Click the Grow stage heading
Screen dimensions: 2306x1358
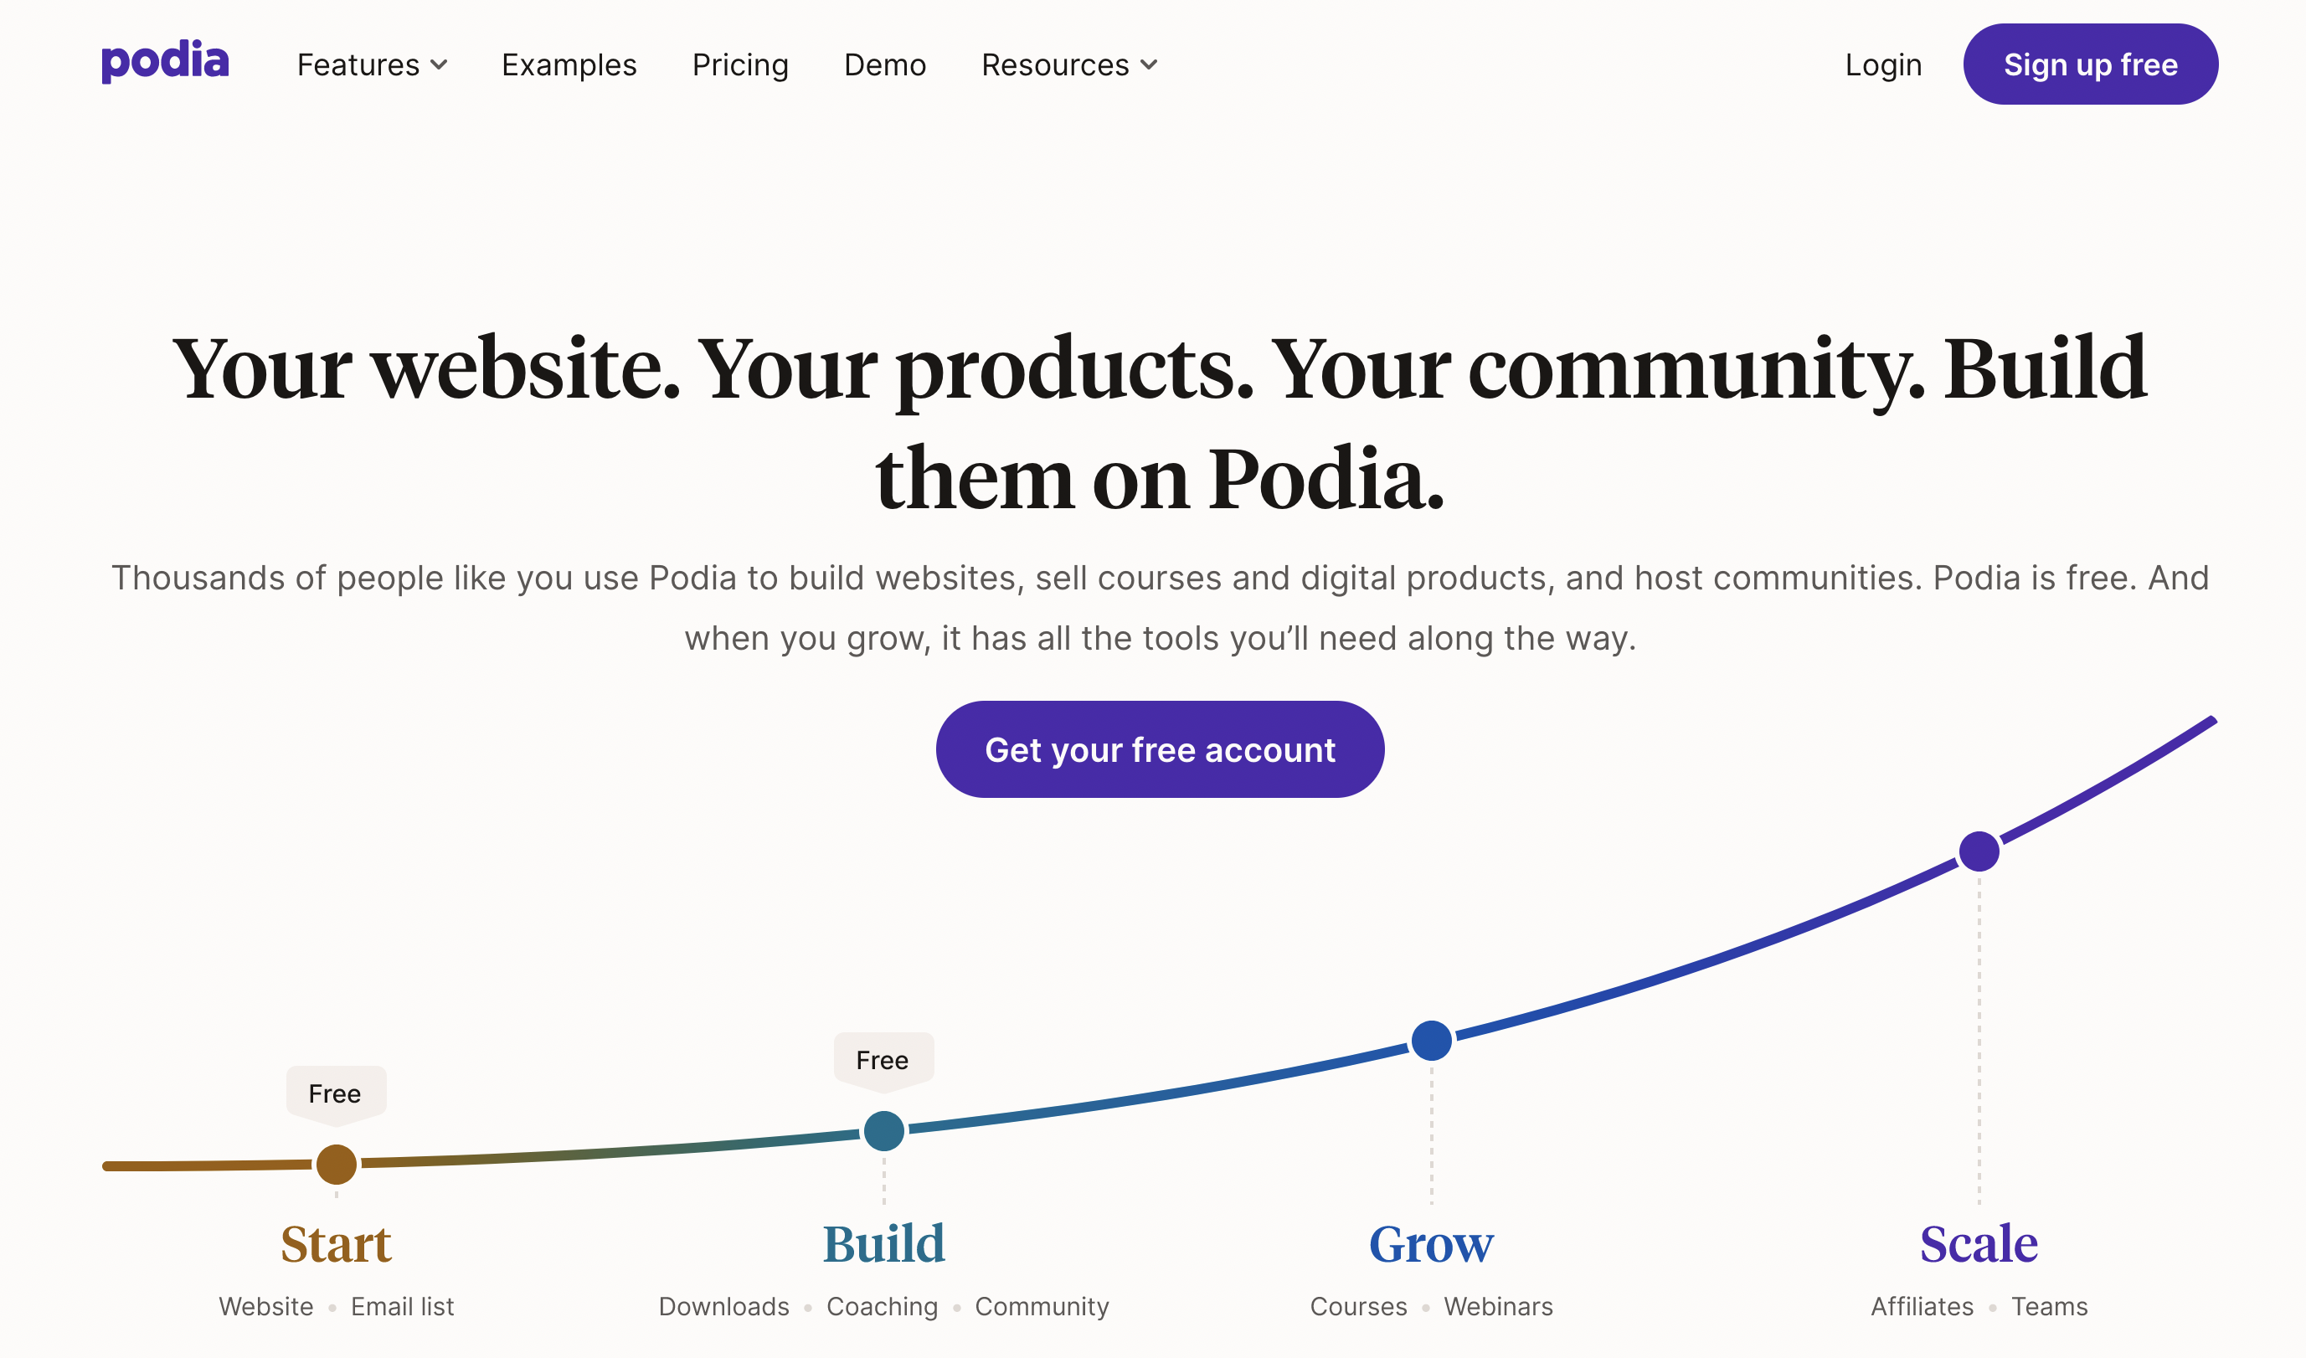pos(1431,1243)
